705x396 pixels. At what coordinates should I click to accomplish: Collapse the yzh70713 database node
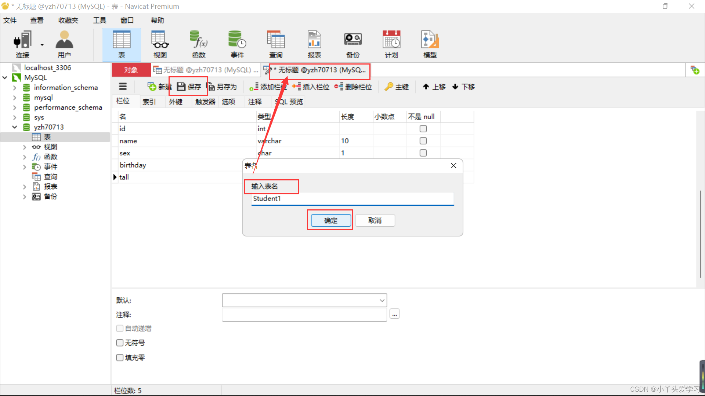coord(15,127)
